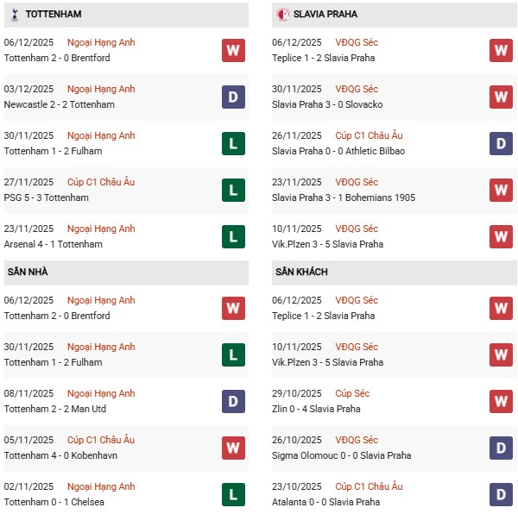Click D badge beside Atalanta 0-0 Slavia Praha
518x514 pixels.
pos(501,494)
